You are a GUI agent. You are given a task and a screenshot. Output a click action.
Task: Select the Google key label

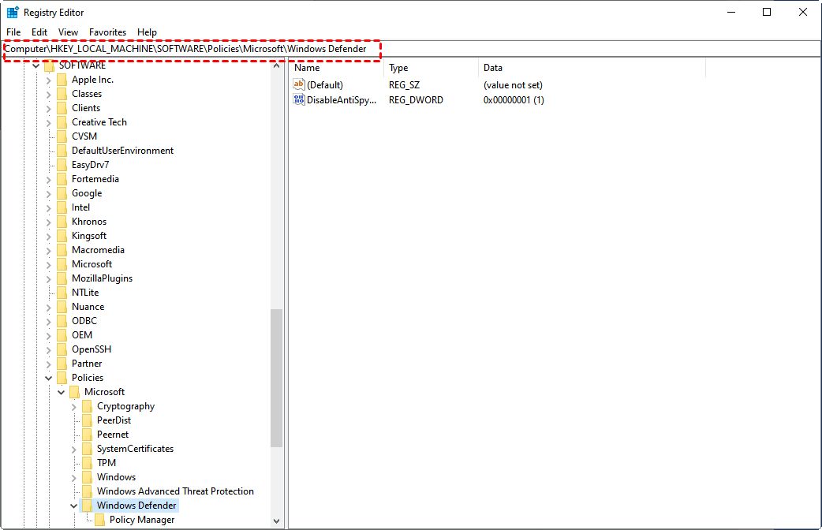coord(87,193)
